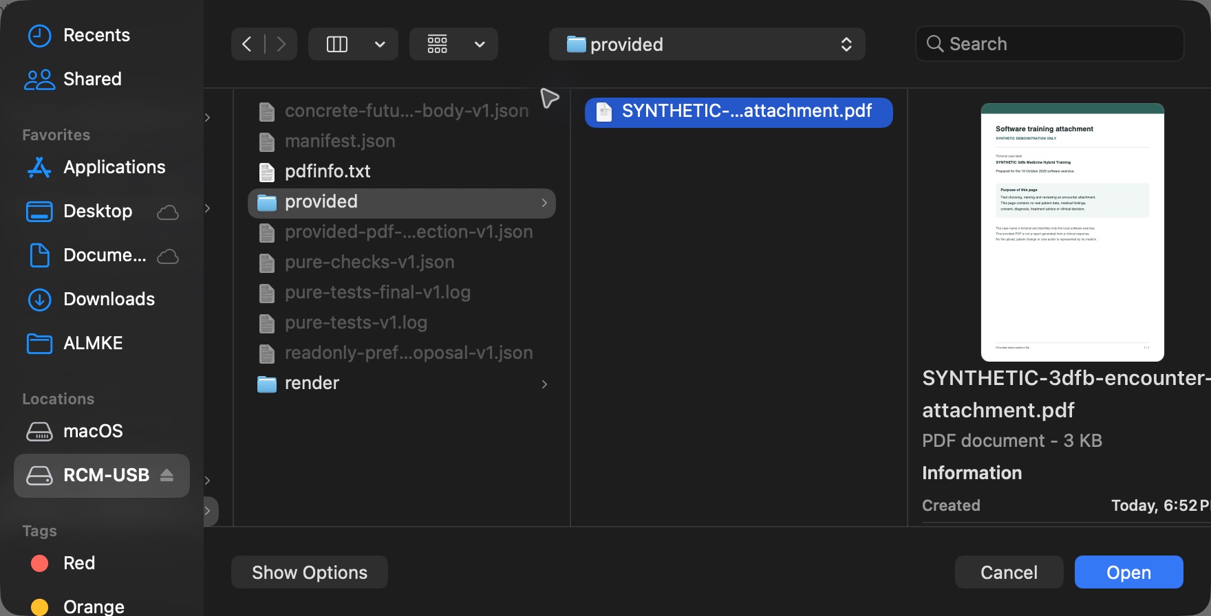Select the readonly-pref...oposal-v1.json file
Image resolution: width=1211 pixels, height=616 pixels.
[402, 353]
